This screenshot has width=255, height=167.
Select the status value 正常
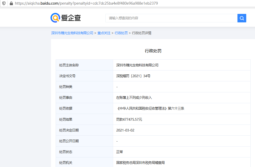tap(120, 152)
